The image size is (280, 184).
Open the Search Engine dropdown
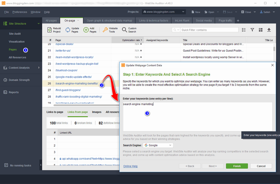[158, 145]
